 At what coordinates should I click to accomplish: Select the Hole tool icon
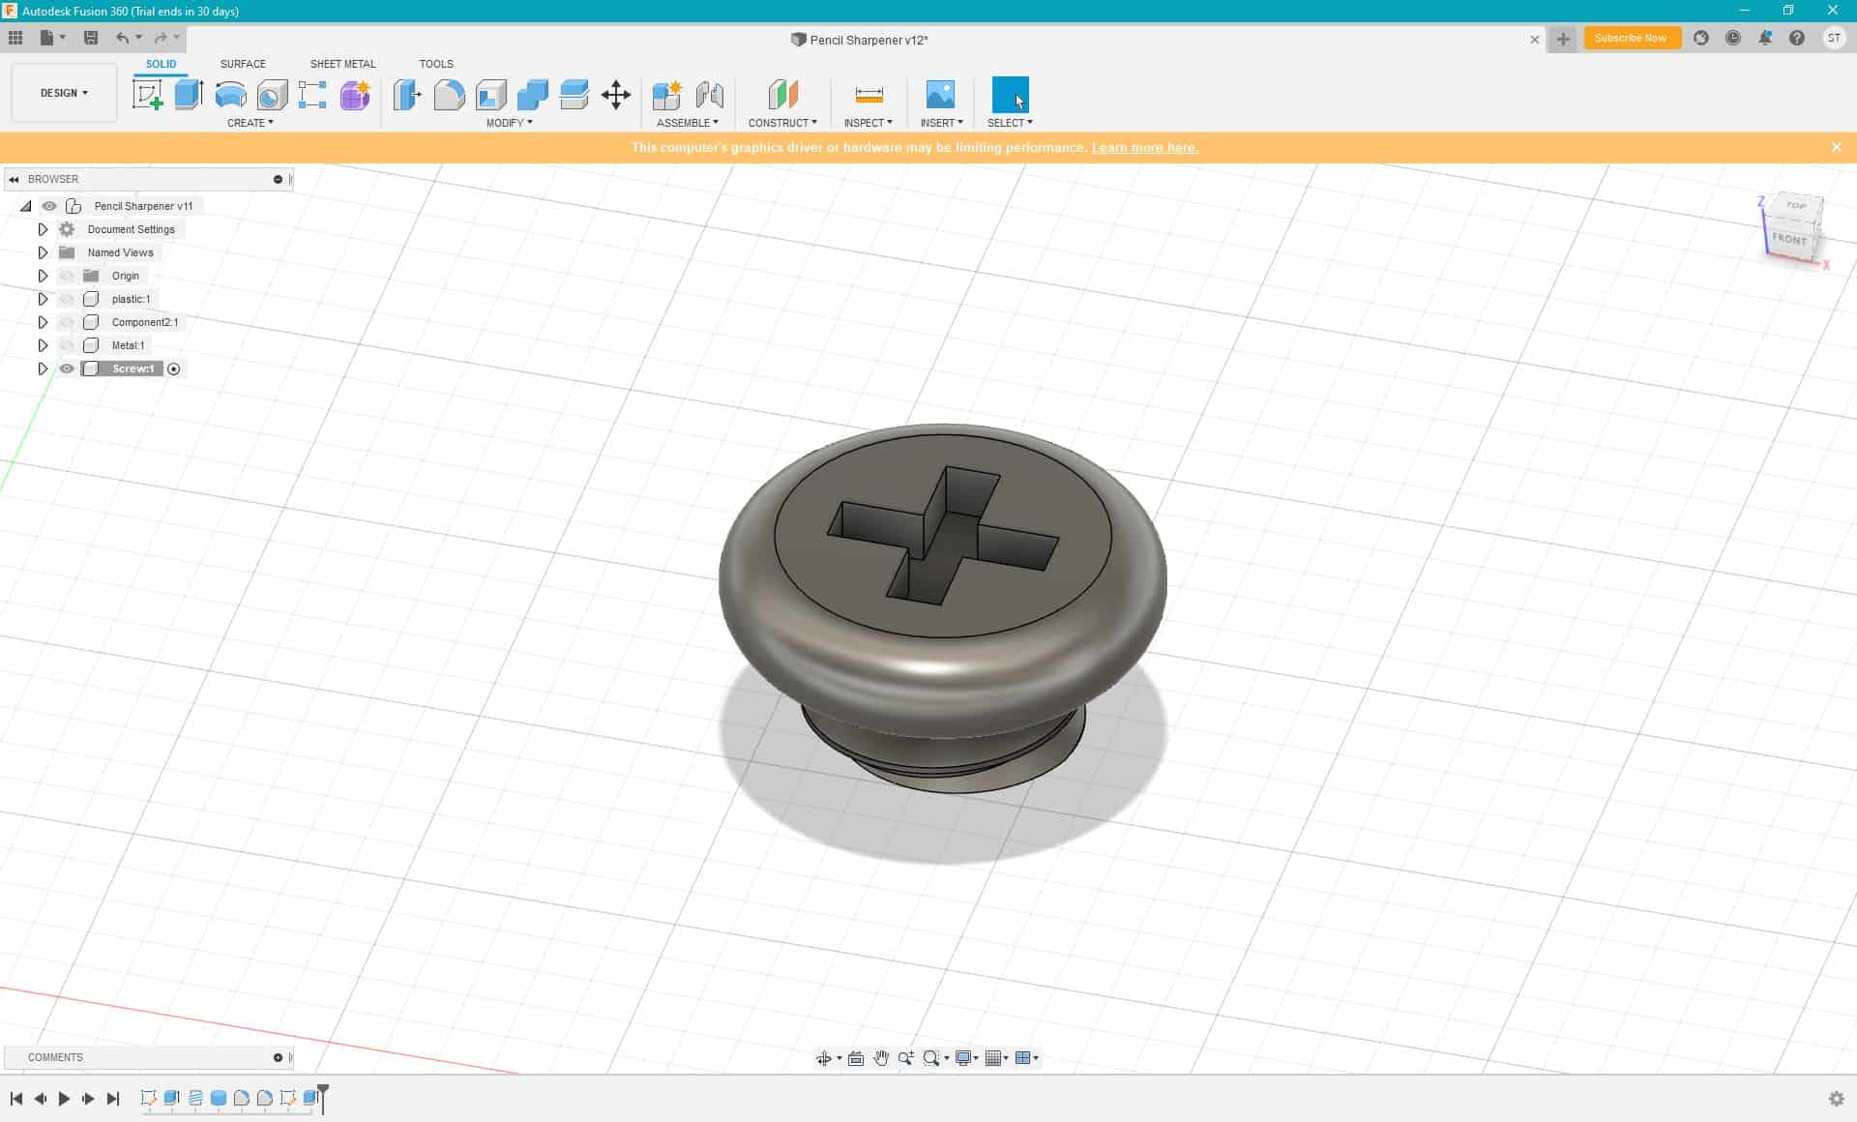coord(272,95)
